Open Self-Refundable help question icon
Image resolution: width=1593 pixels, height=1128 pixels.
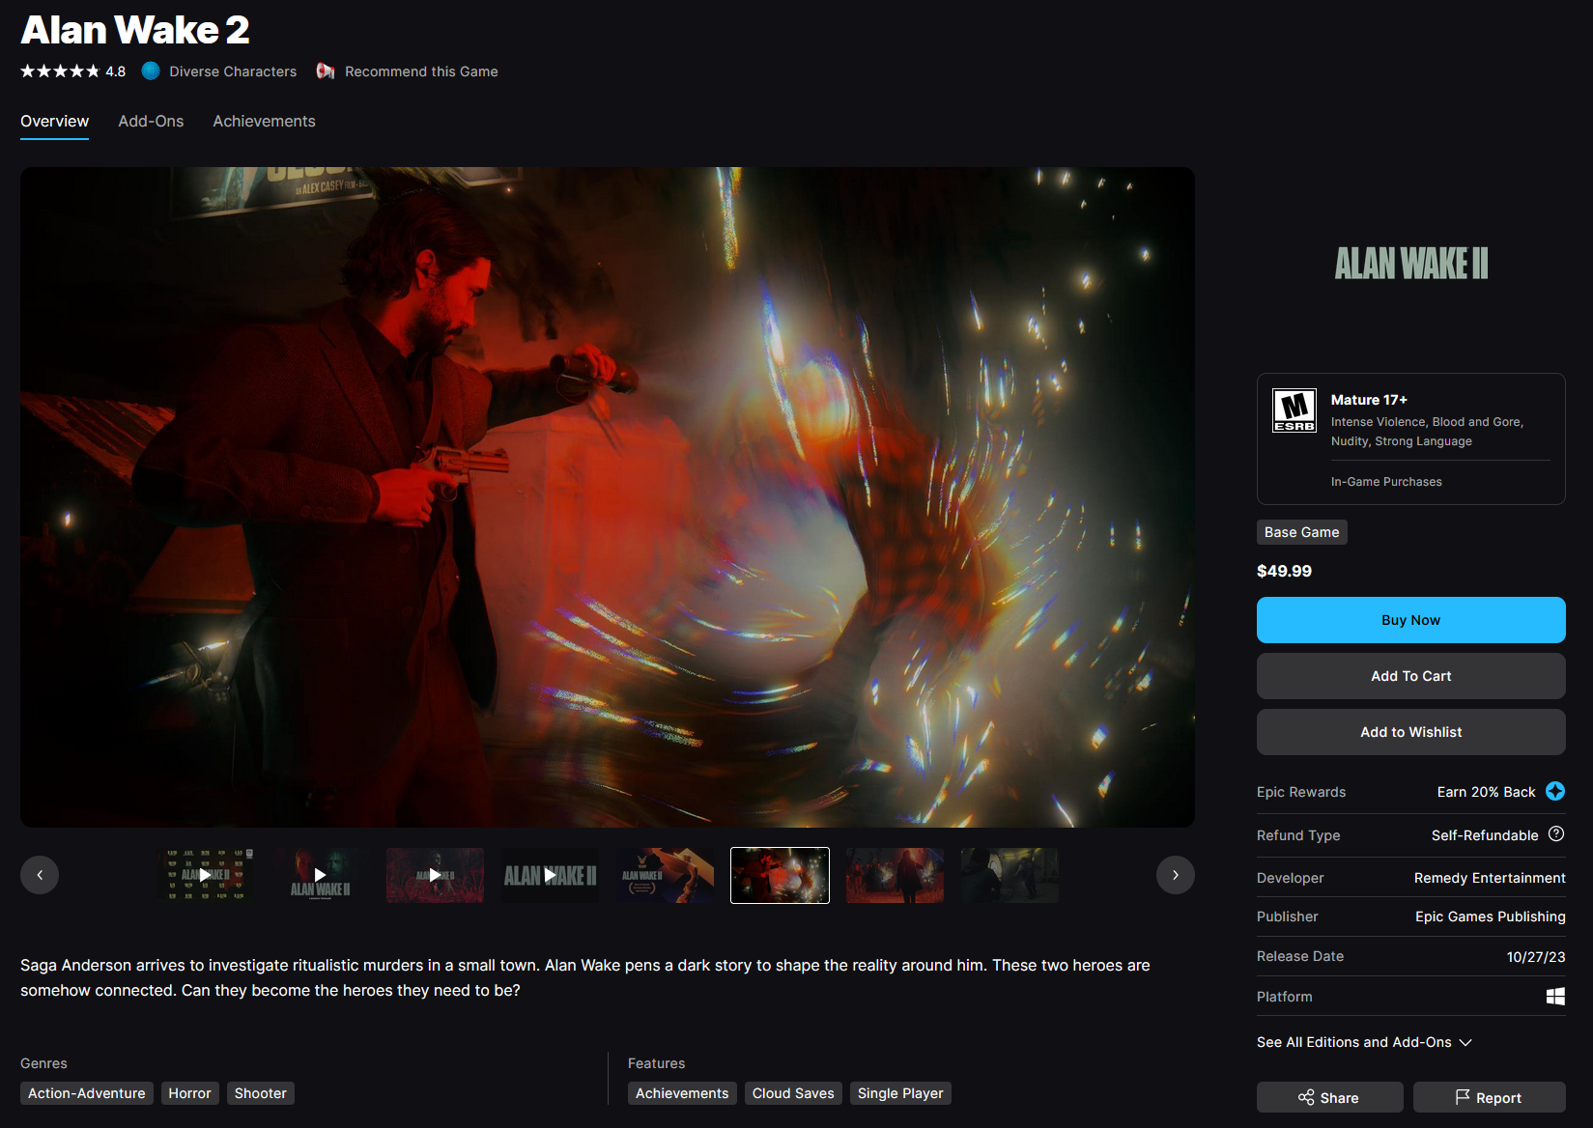point(1556,834)
